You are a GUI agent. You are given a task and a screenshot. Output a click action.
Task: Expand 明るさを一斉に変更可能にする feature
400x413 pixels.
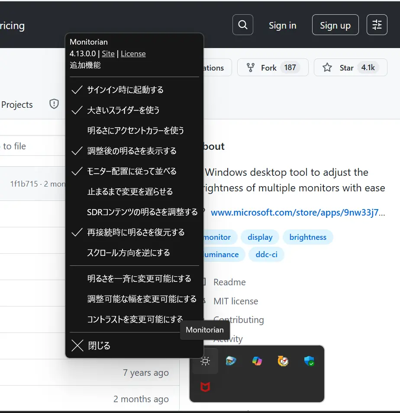139,278
